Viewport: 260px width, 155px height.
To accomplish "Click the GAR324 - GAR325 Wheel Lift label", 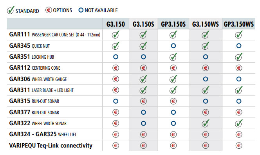I will pyautogui.click(x=43, y=134).
